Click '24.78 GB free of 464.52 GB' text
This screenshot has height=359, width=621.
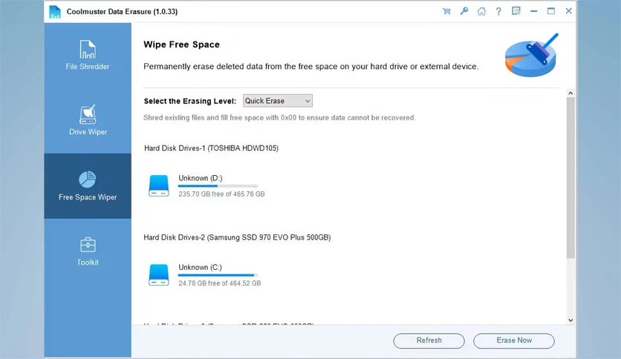pyautogui.click(x=219, y=283)
